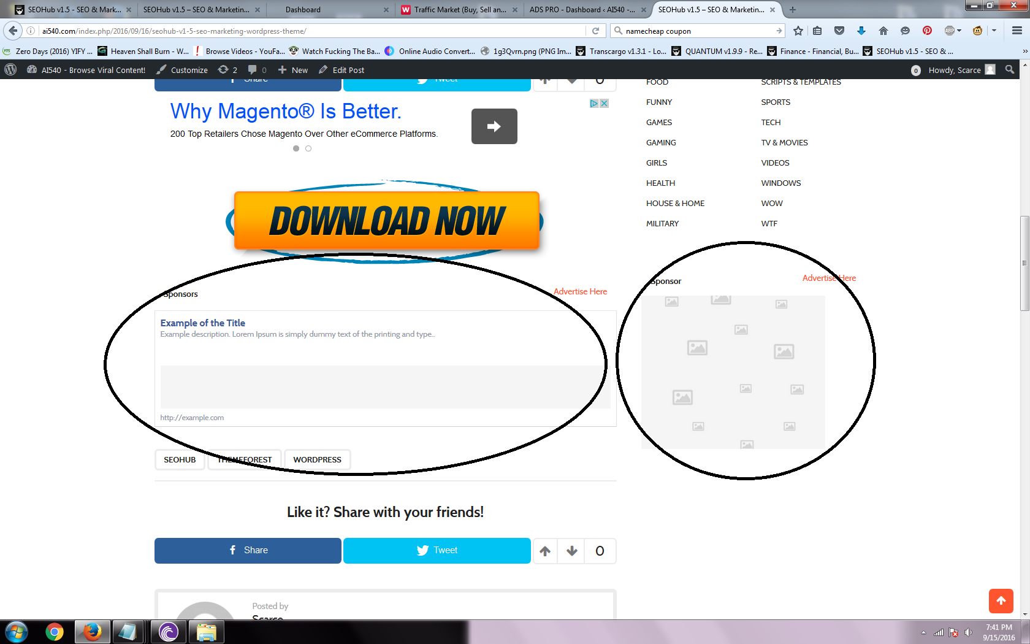Click the sidebar Sponsor placeholder image
1030x644 pixels.
tap(733, 372)
